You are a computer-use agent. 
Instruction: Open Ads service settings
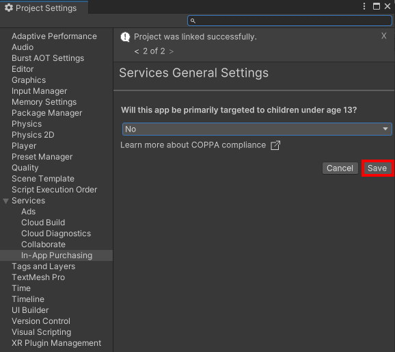click(29, 212)
